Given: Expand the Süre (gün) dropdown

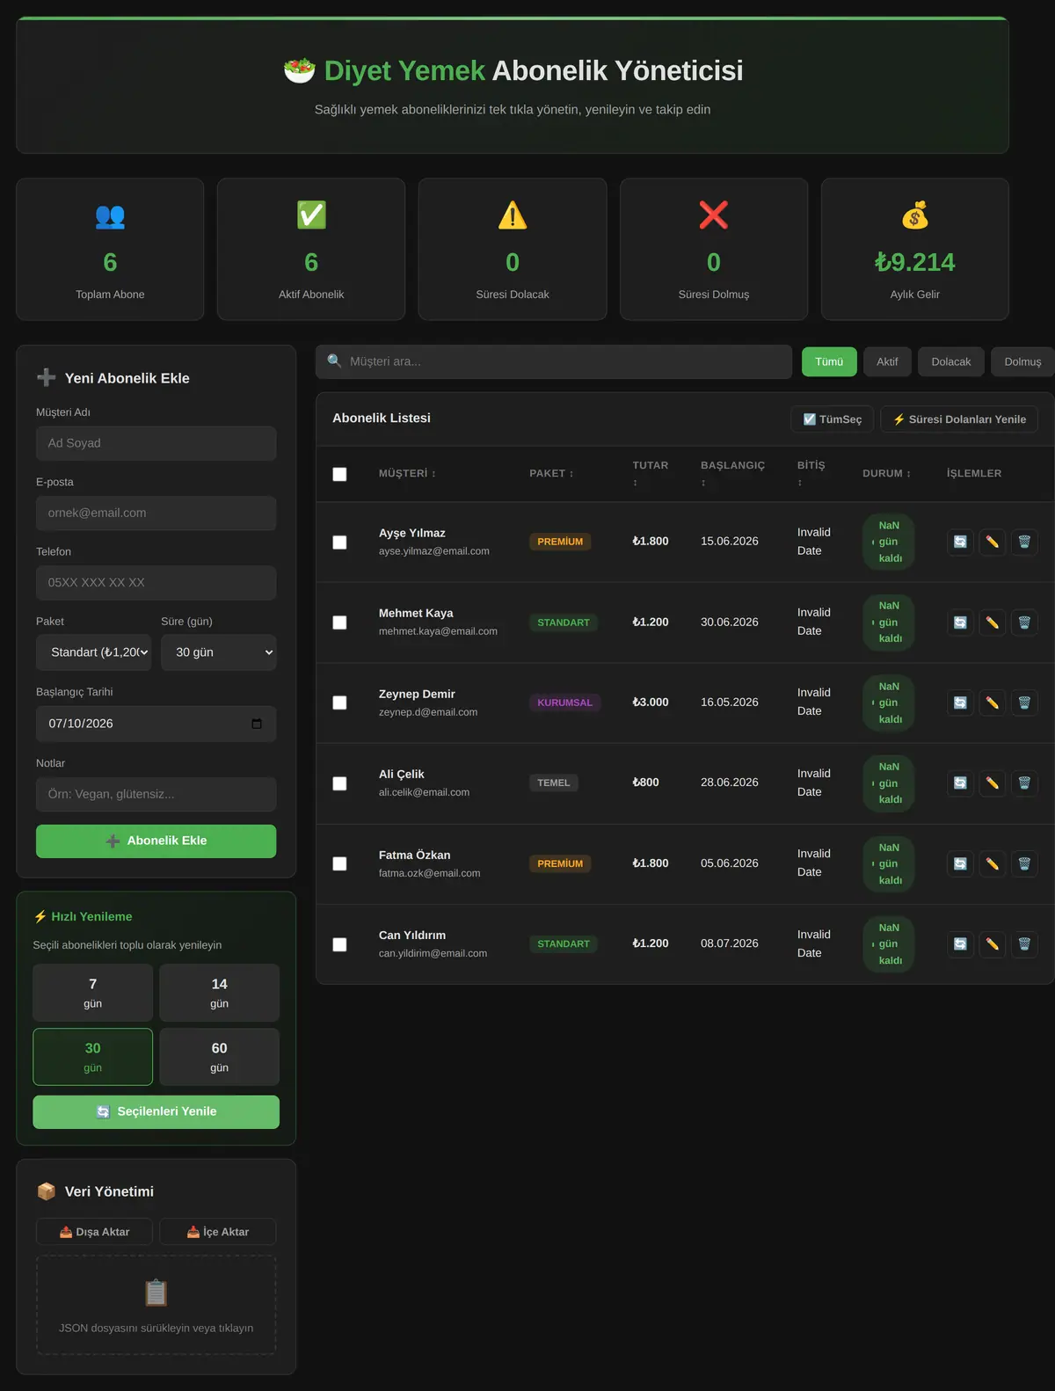Looking at the screenshot, I should point(219,652).
